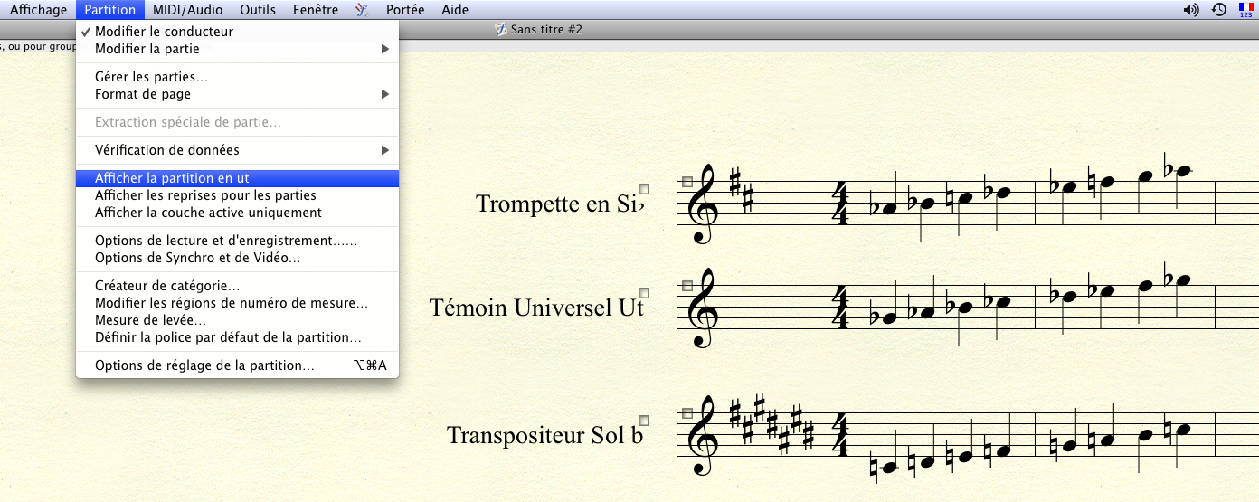Image resolution: width=1259 pixels, height=502 pixels.
Task: Open the Fenêtre menu
Action: [316, 10]
